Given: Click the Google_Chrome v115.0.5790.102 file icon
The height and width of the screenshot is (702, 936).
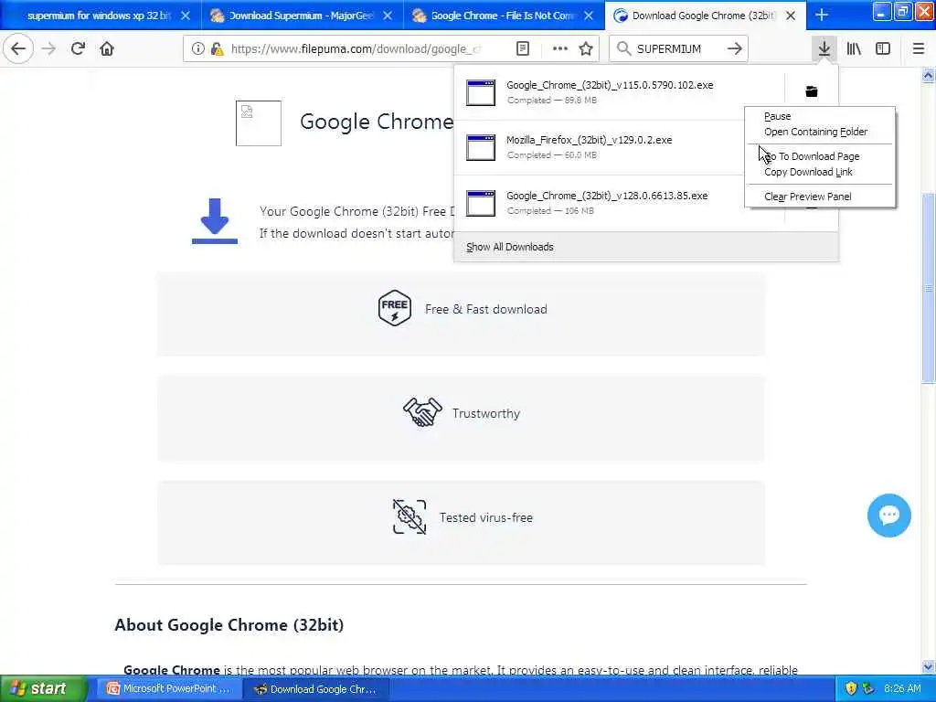Looking at the screenshot, I should [x=481, y=92].
